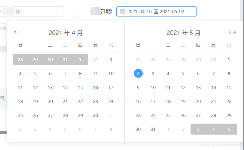The image size is (244, 150).
Task: Choose May 30 in the right calendar
Action: [x=138, y=129]
